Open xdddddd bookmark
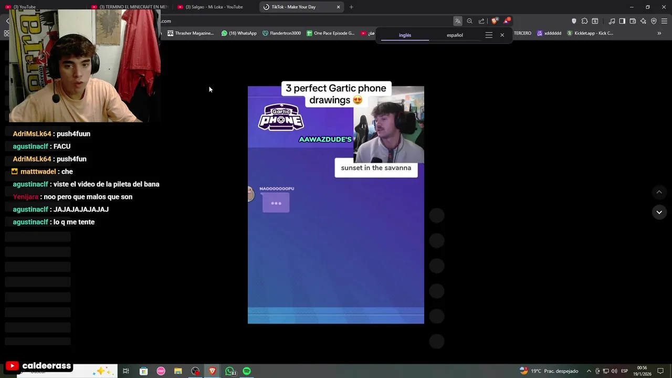 coord(549,33)
